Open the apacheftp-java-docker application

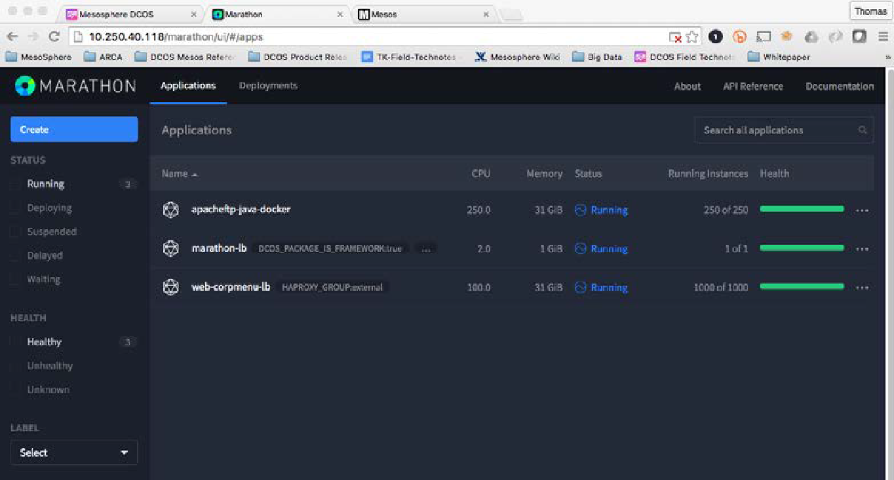tap(241, 210)
